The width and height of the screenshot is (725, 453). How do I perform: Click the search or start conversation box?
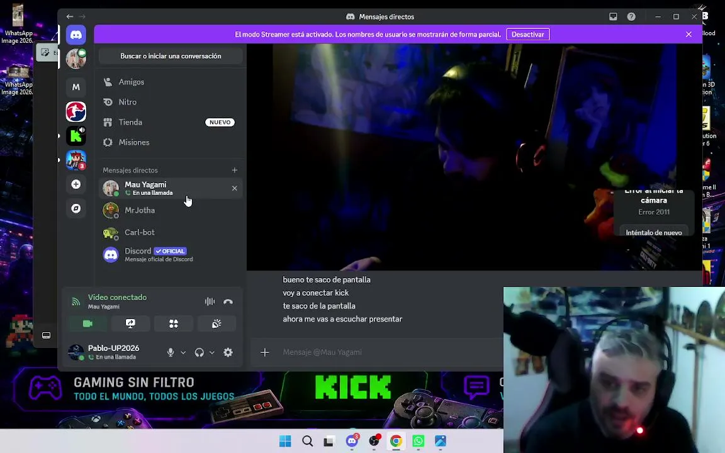tap(171, 56)
